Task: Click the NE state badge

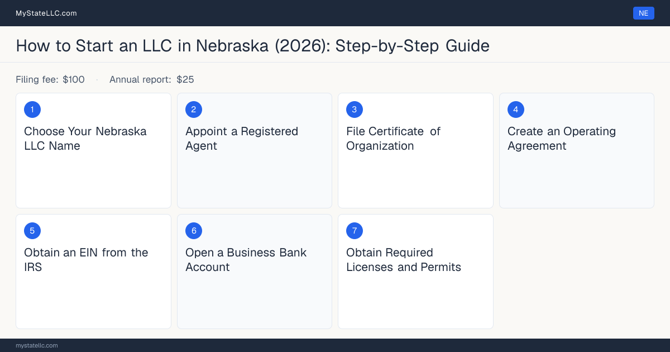Action: pos(643,13)
